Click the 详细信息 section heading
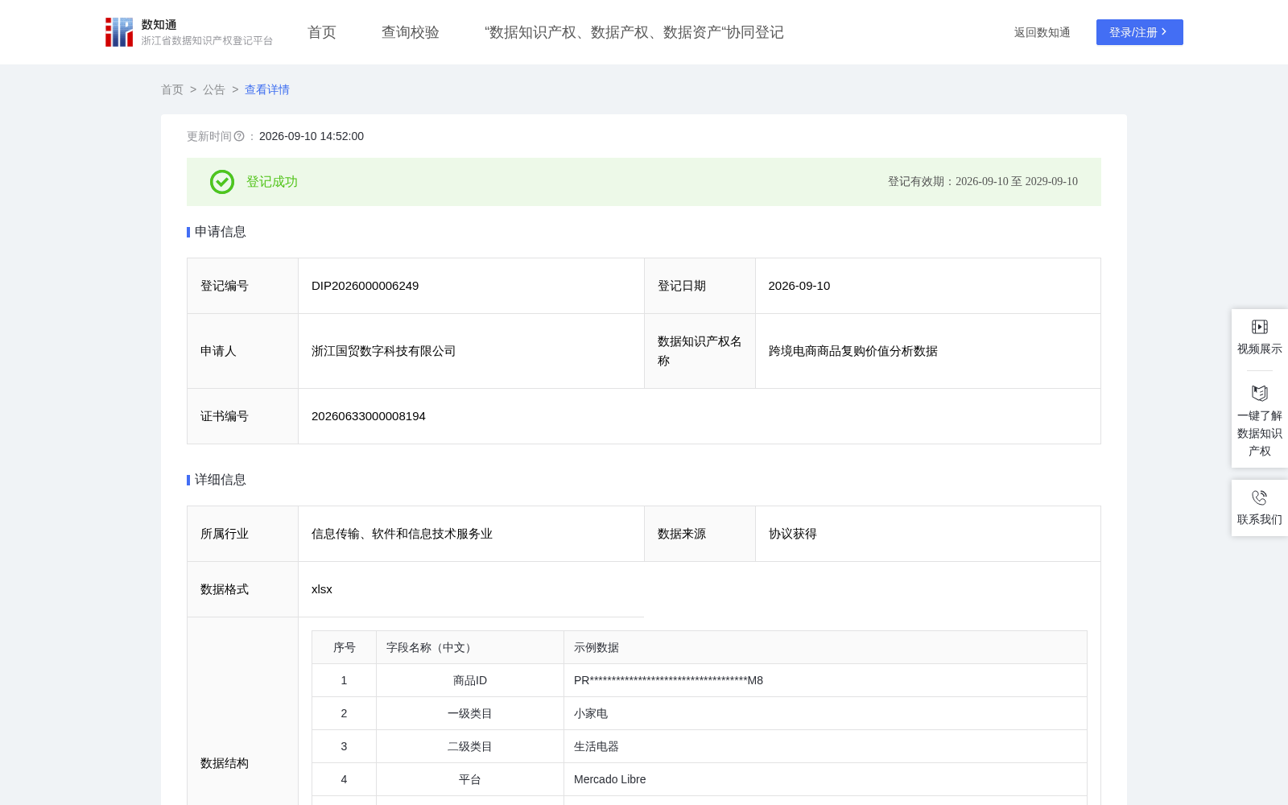 (221, 480)
